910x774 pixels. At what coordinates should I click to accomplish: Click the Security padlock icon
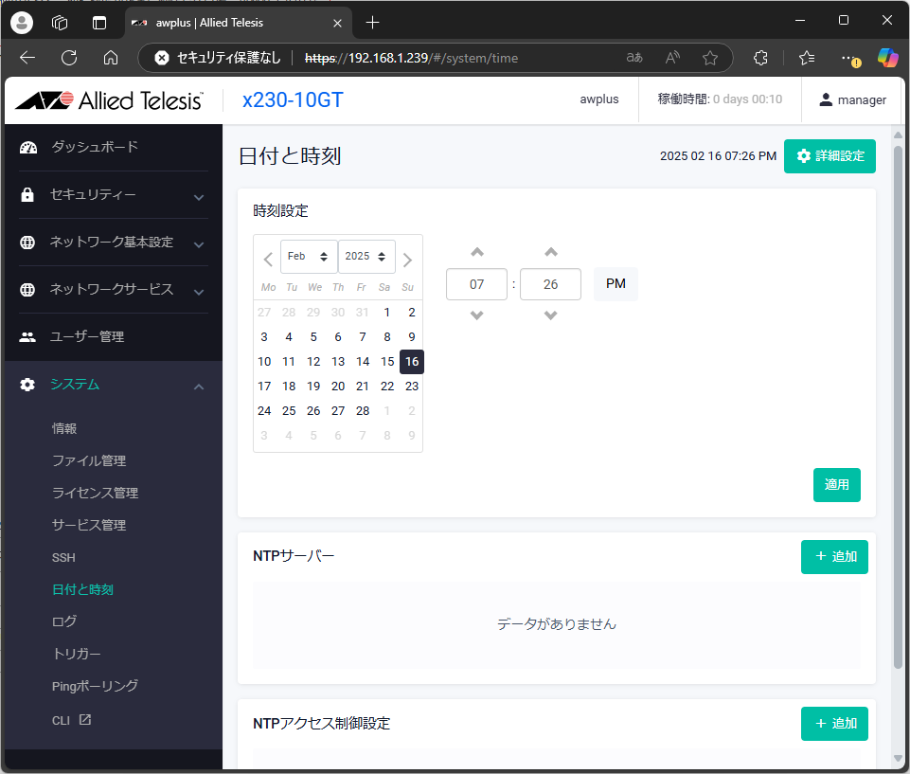[x=27, y=195]
